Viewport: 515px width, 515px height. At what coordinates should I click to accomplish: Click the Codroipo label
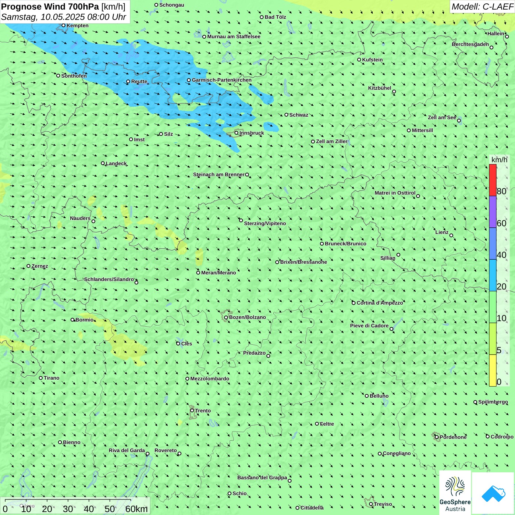[502, 437]
